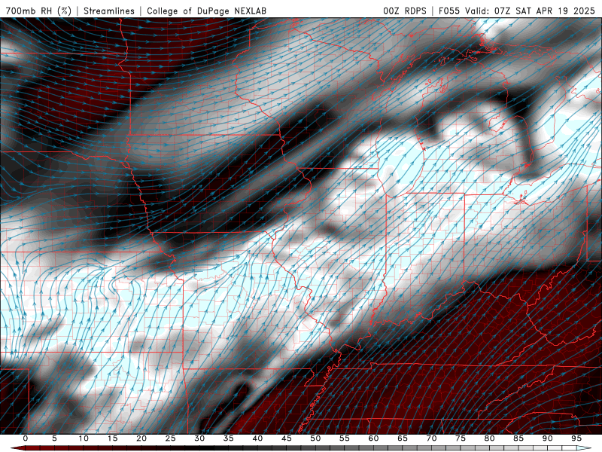The width and height of the screenshot is (602, 452).
Task: Select the '90' legend number
Action: (x=548, y=438)
